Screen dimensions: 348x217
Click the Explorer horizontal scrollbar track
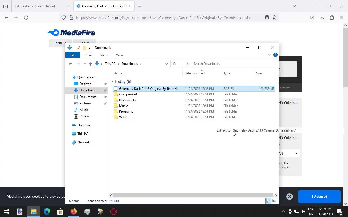(193, 195)
